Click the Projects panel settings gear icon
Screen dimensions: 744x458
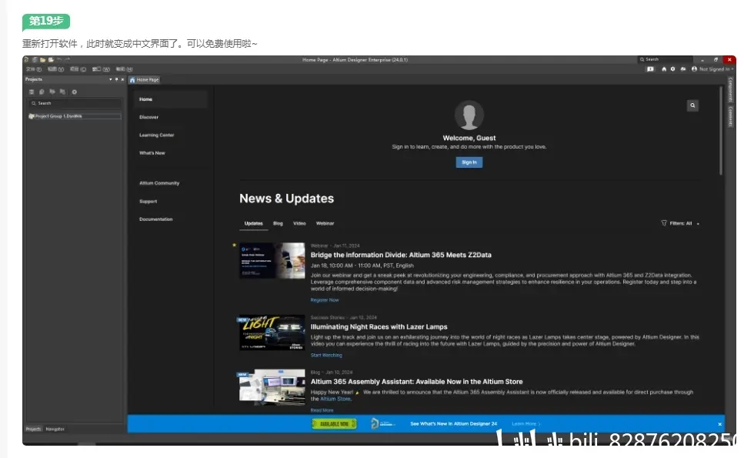tap(74, 92)
